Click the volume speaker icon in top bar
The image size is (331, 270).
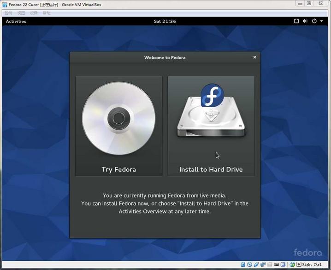(305, 21)
